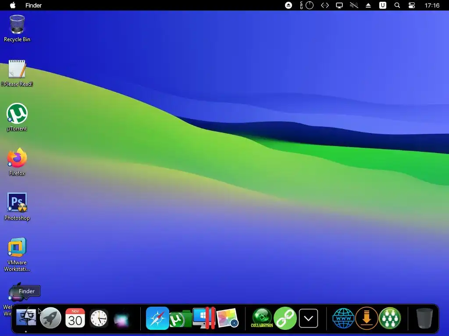Screen dimensions: 449x336
Task: Open Finder from the dock
Action: click(26, 318)
